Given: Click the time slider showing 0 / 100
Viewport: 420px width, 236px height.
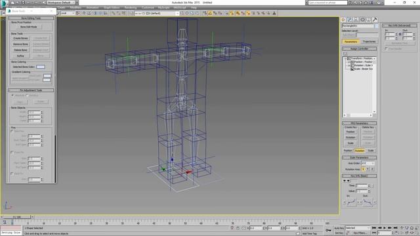Looking at the screenshot, I should pyautogui.click(x=16, y=217).
